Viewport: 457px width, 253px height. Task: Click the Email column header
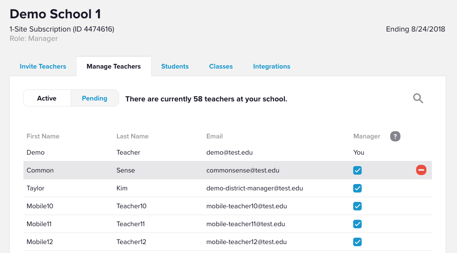[214, 136]
